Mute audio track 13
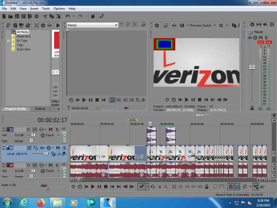277x208 pixels. click(x=51, y=130)
